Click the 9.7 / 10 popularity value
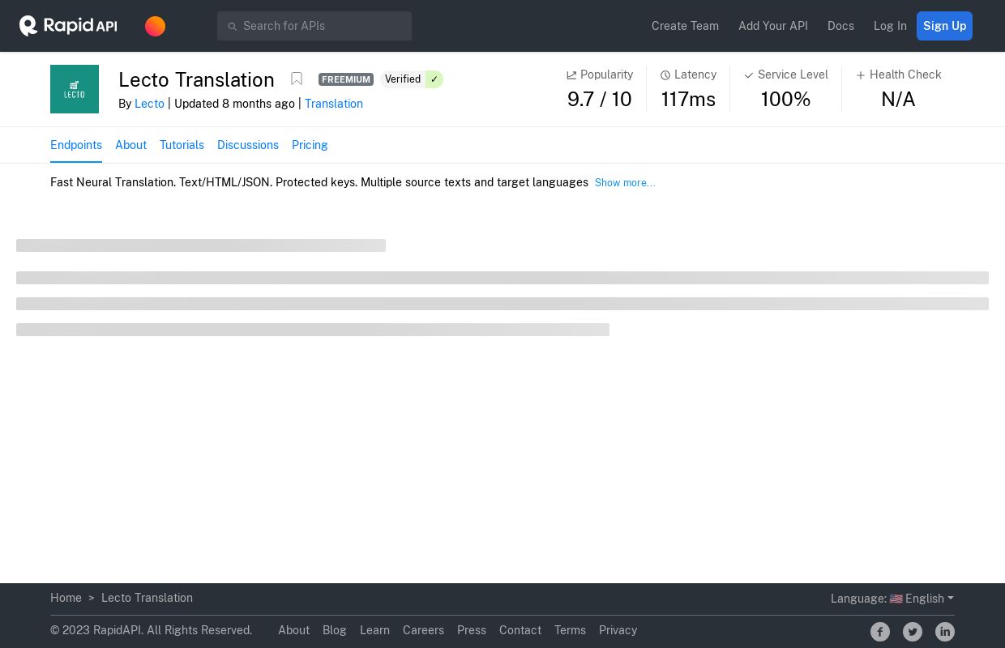Screen dimensions: 1005x648 [600, 99]
